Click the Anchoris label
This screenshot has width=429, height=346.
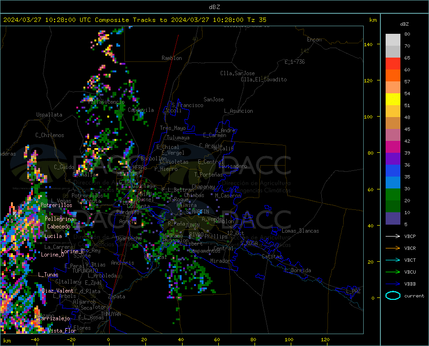coord(123,263)
